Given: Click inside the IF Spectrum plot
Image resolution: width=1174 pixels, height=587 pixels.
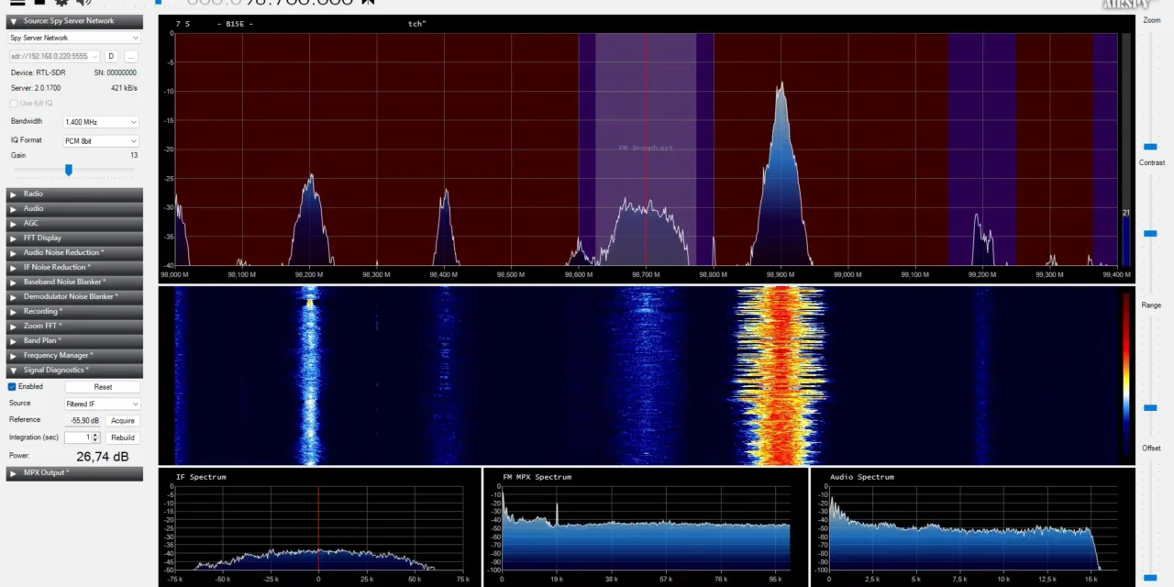Looking at the screenshot, I should tap(321, 527).
